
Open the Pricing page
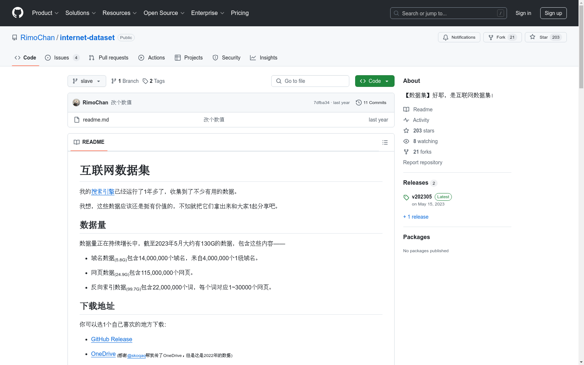240,13
